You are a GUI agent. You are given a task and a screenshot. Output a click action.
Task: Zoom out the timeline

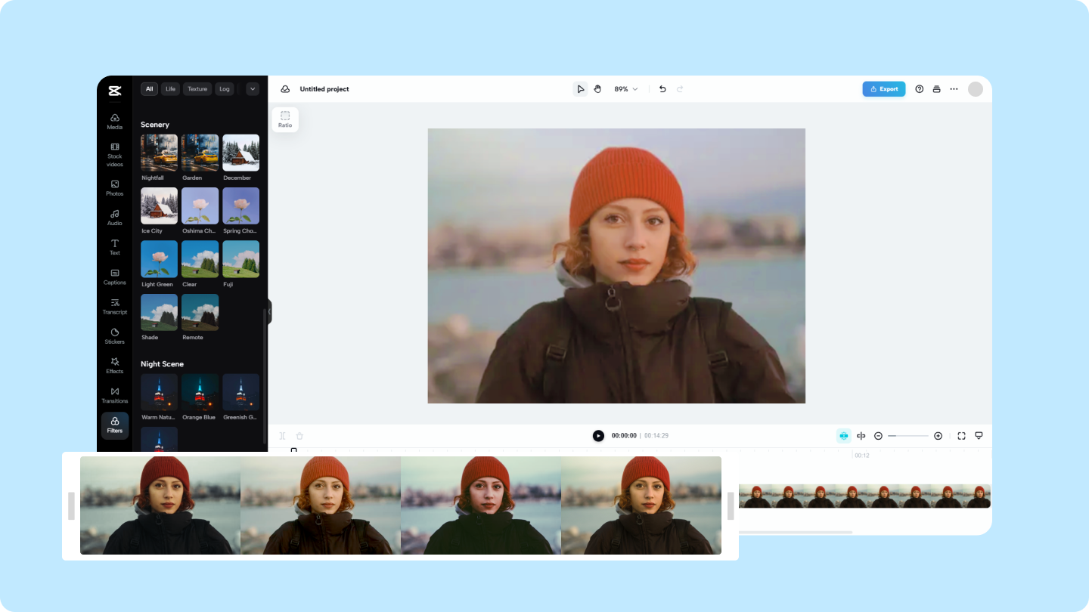coord(878,436)
